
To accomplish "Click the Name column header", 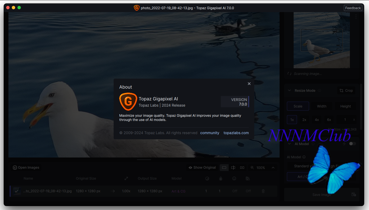I will [x=28, y=178].
